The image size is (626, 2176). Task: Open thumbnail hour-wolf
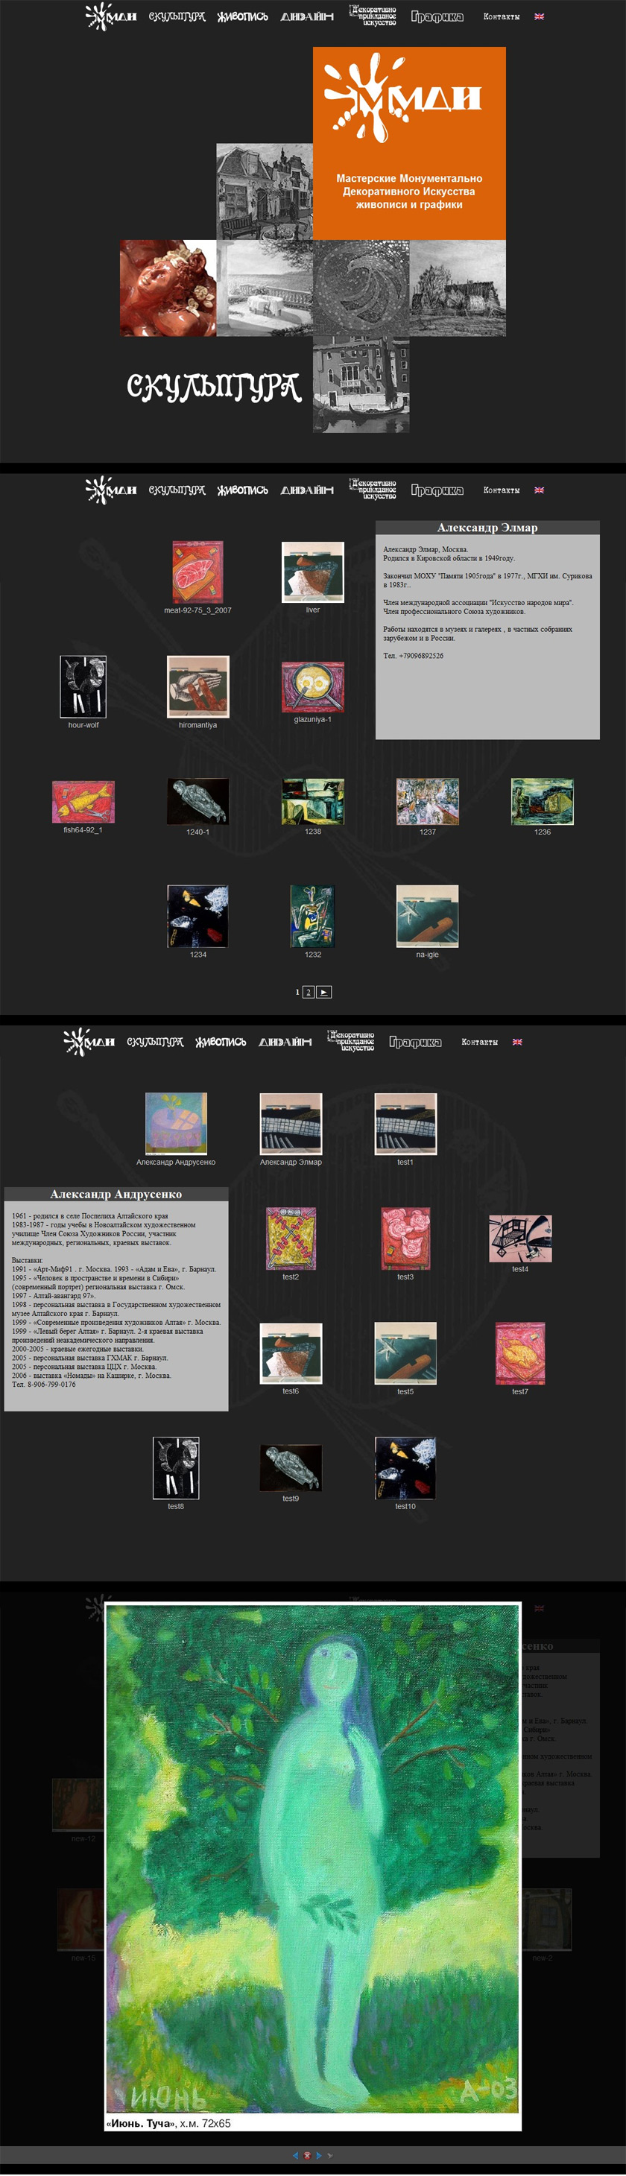click(x=83, y=687)
